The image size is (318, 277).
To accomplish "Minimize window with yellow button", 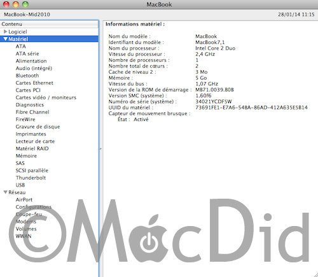I will (x=16, y=4).
